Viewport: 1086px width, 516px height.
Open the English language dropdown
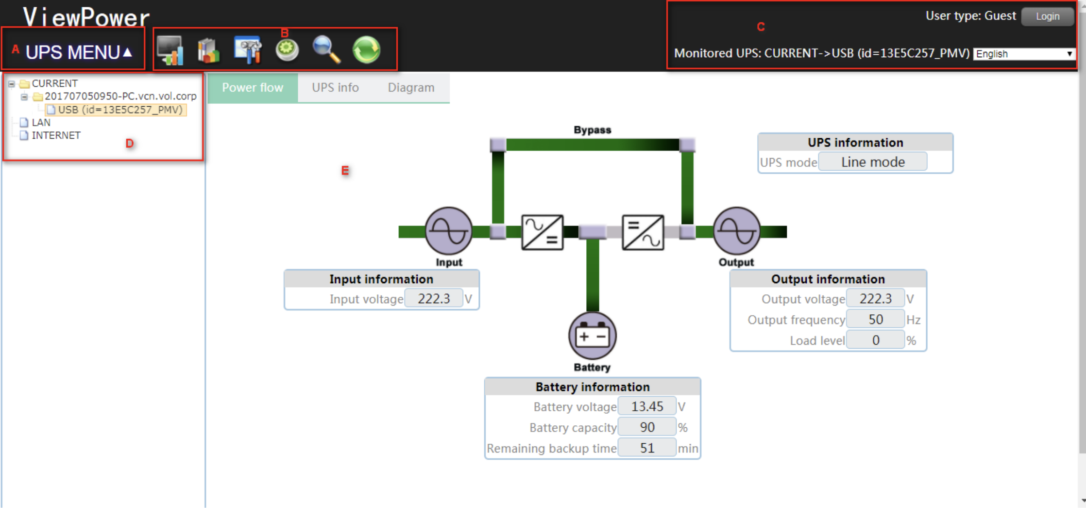pyautogui.click(x=1024, y=54)
